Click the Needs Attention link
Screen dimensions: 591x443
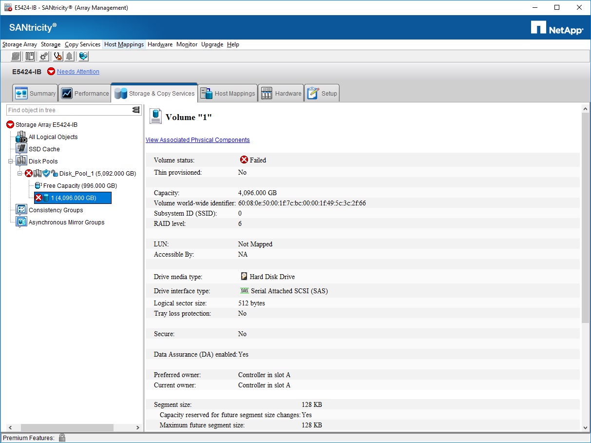[x=78, y=71]
